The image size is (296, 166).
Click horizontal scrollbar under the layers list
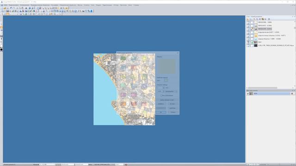point(262,88)
